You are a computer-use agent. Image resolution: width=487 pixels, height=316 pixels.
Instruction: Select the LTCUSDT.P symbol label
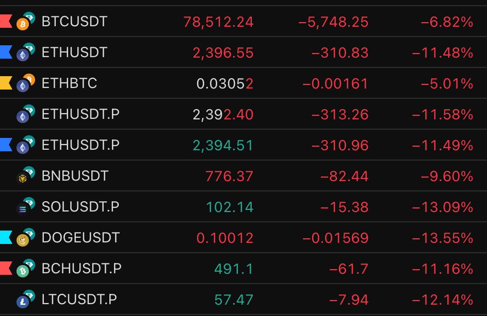(x=79, y=300)
